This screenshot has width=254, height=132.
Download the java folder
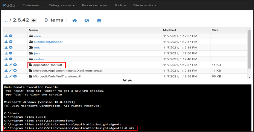(6, 53)
